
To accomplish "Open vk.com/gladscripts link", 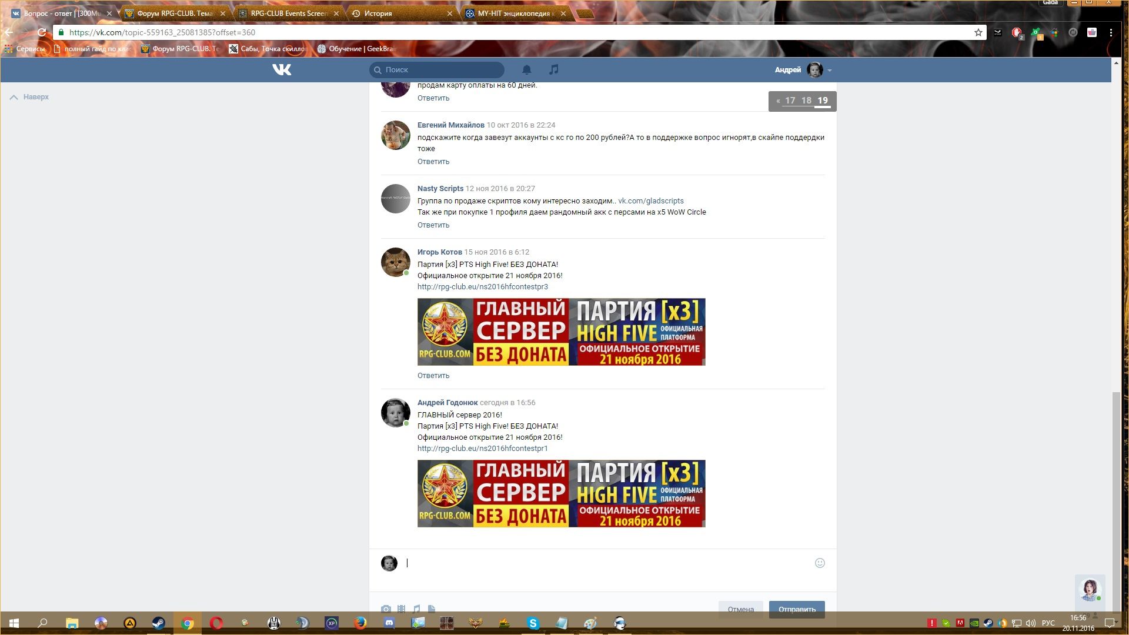I will click(x=651, y=201).
